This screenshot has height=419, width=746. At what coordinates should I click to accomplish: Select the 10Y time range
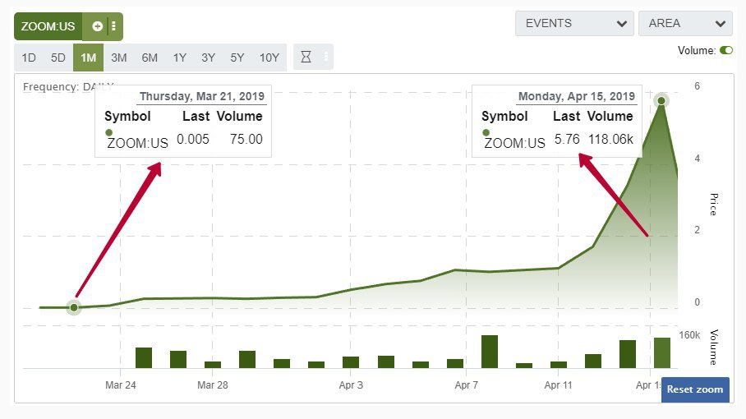tap(269, 58)
